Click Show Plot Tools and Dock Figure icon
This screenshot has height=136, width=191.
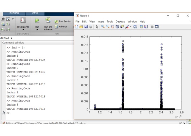(157, 27)
